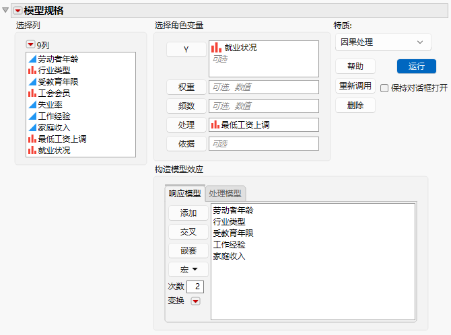Select 就业状况 entry in Y role box
451x335 pixels.
pyautogui.click(x=240, y=48)
